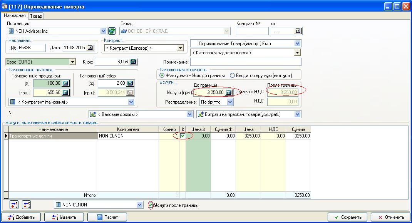
Task: Click the green refresh icon beside supplier field
Action: [x=112, y=31]
